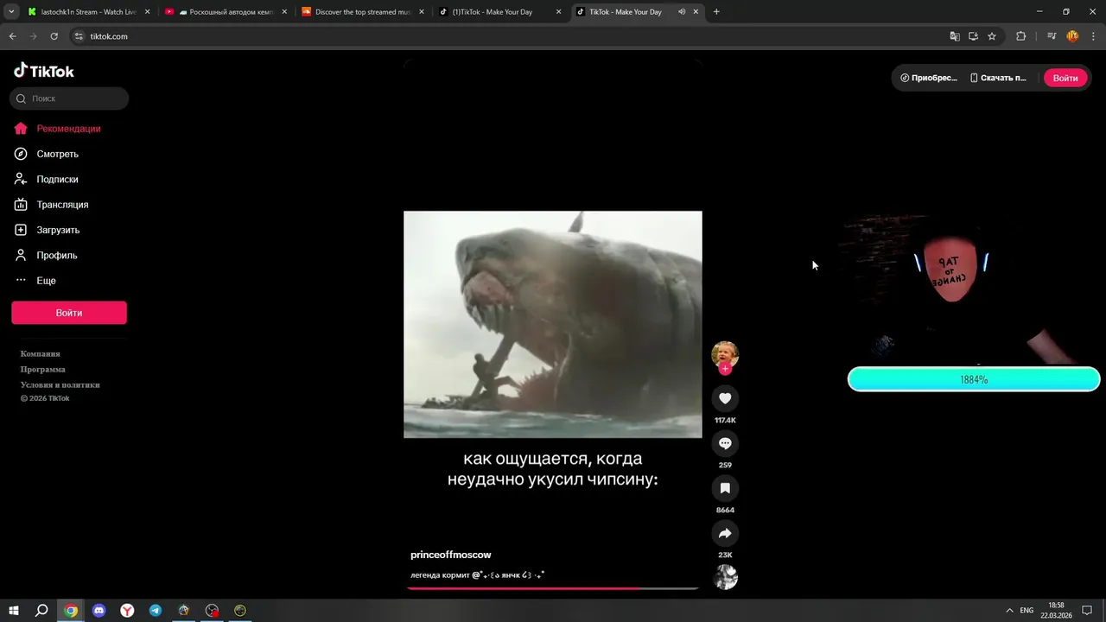Viewport: 1106px width, 622px height.
Task: Show hidden system tray icons
Action: tap(1008, 610)
